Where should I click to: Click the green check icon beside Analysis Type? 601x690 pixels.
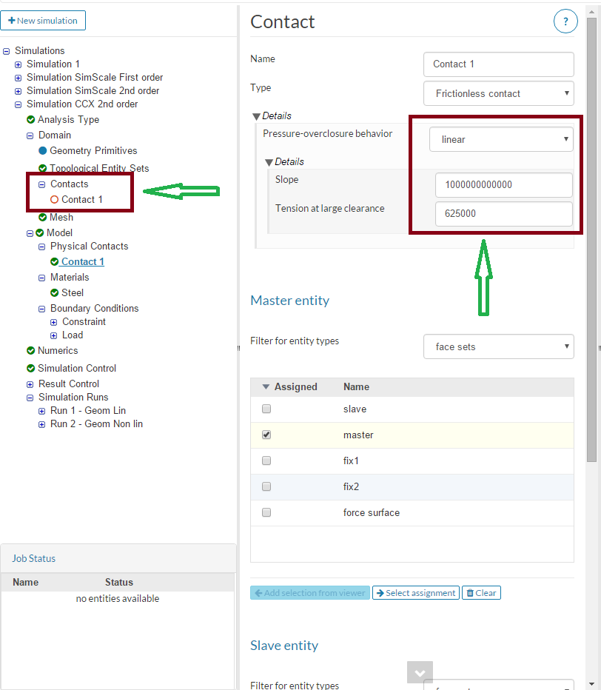pyautogui.click(x=31, y=119)
